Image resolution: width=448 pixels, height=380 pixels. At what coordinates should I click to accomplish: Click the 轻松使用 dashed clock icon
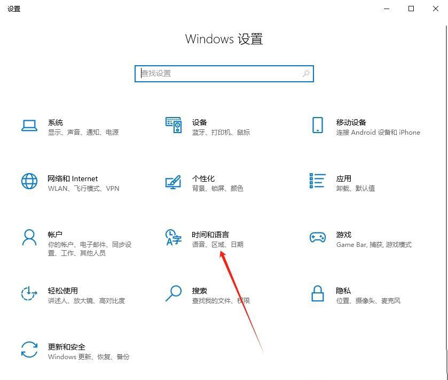tap(29, 293)
